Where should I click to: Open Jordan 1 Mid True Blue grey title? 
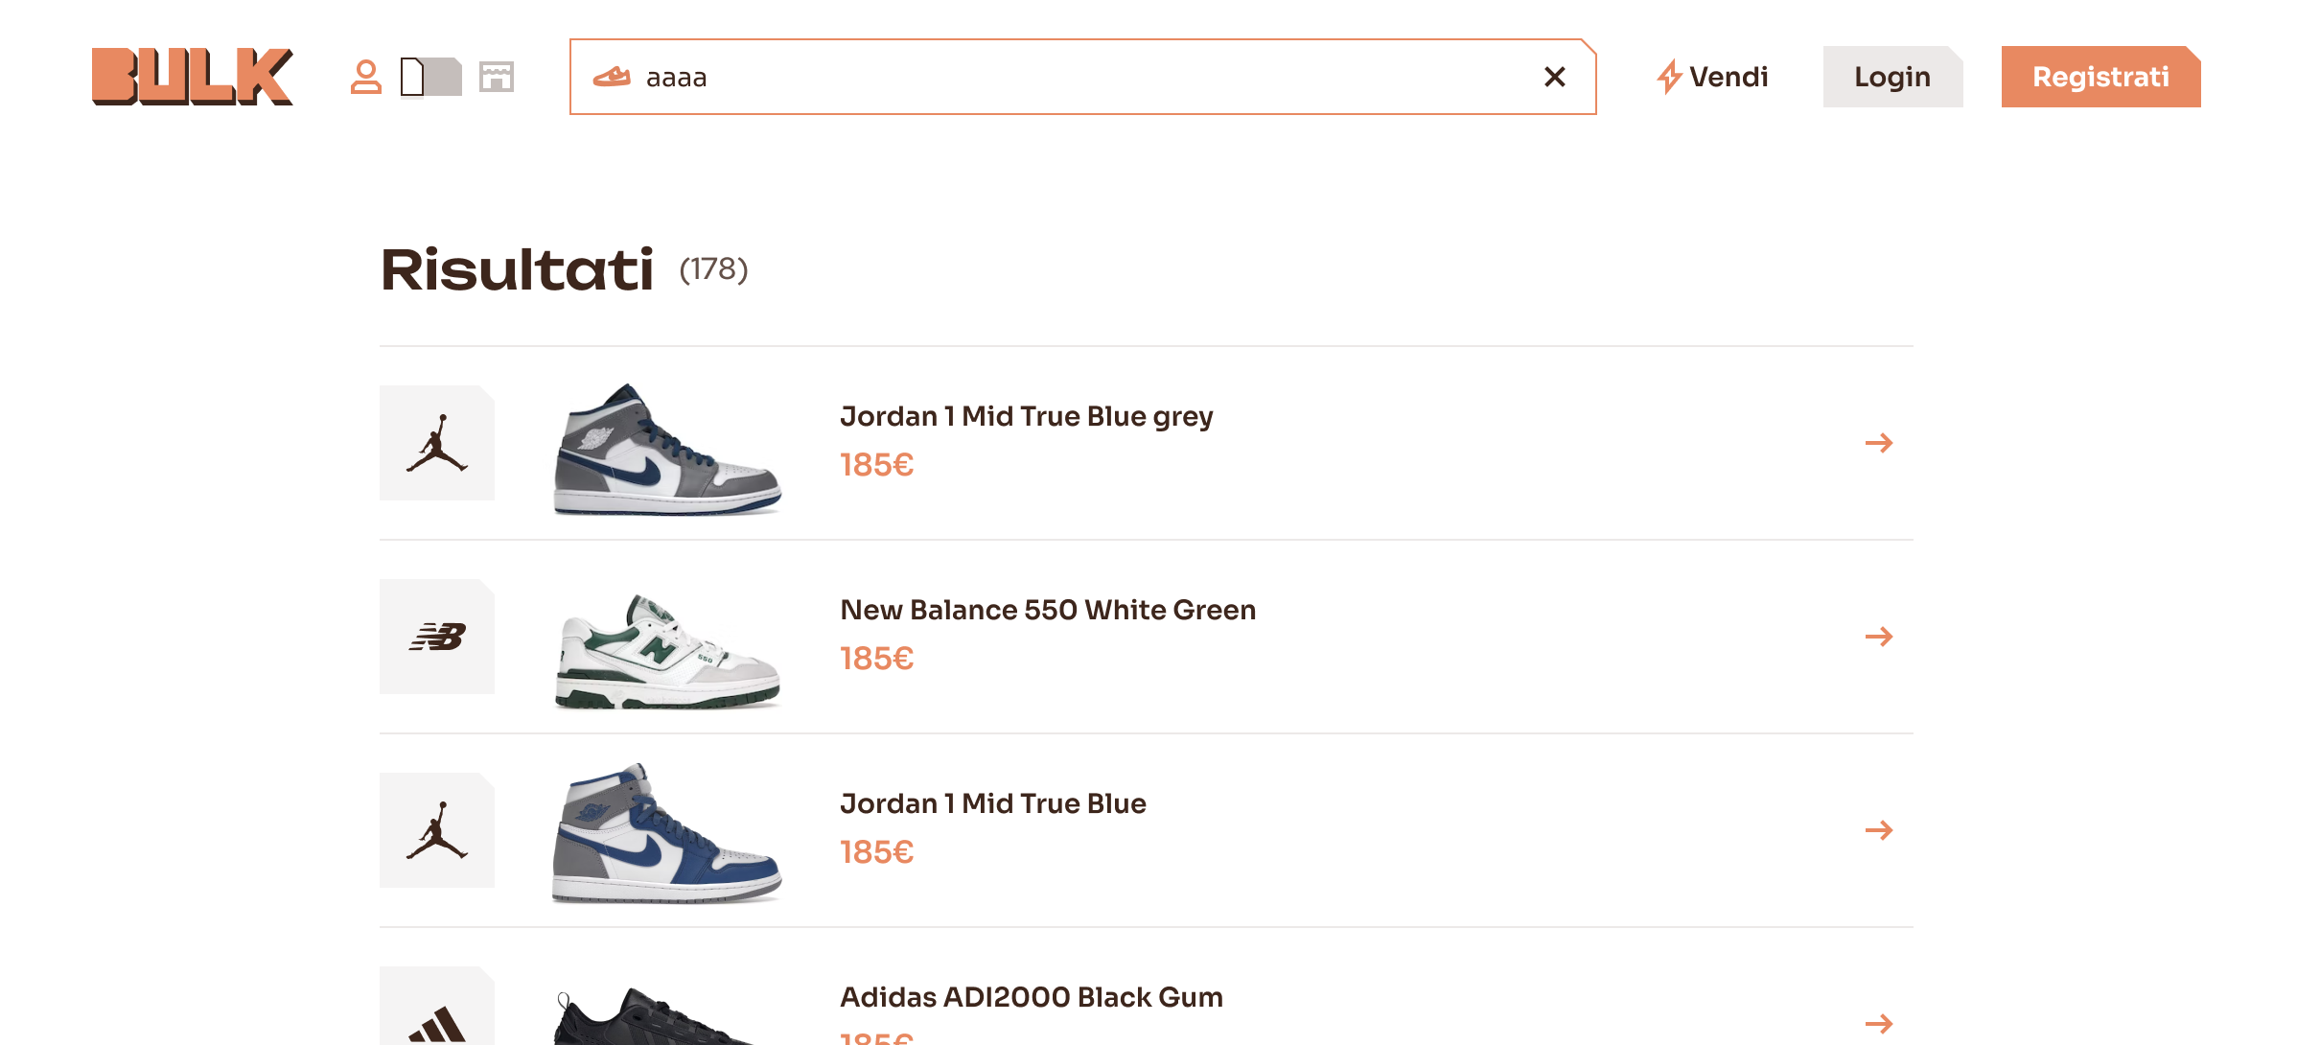[x=1026, y=416]
